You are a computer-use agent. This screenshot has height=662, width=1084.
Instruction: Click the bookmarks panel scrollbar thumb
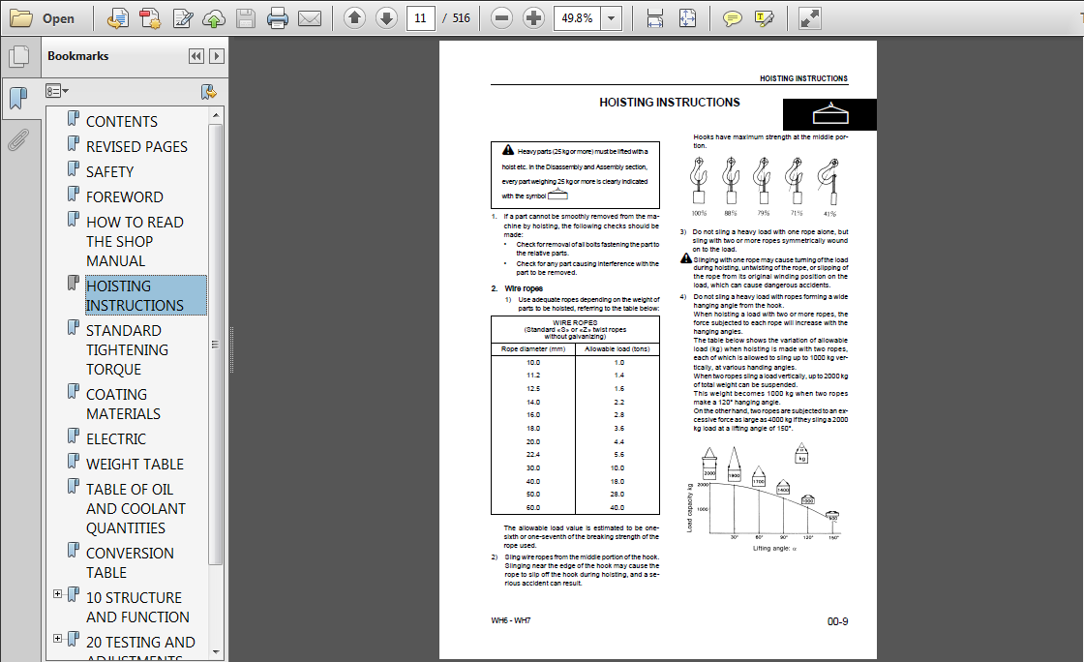click(x=216, y=345)
